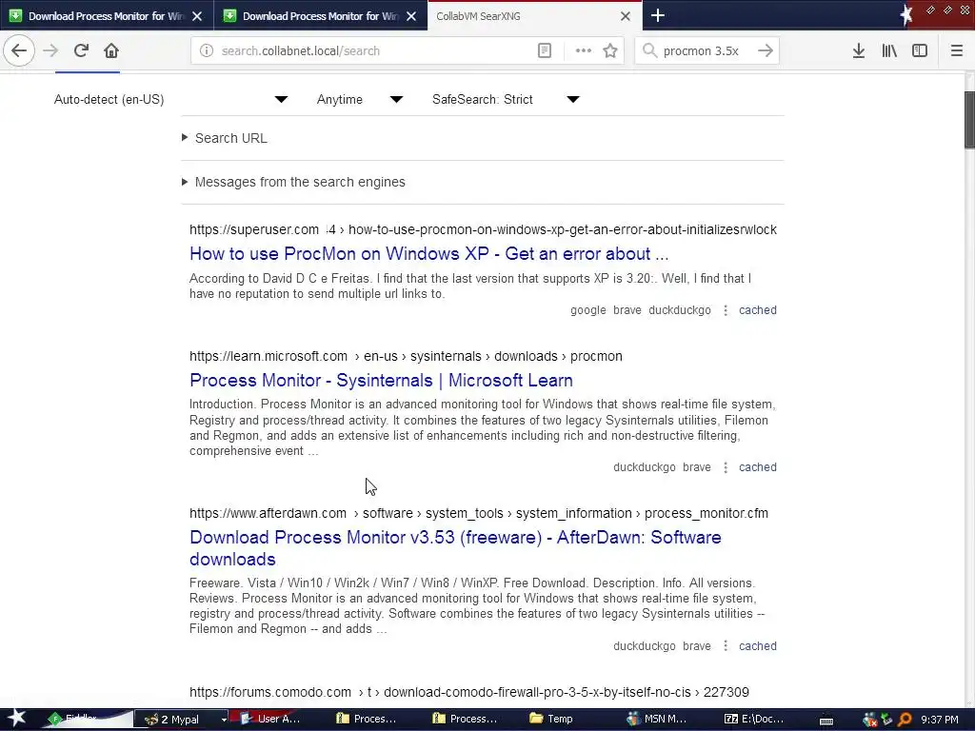
Task: Switch to first Download Process Monitor tab
Action: [x=107, y=15]
